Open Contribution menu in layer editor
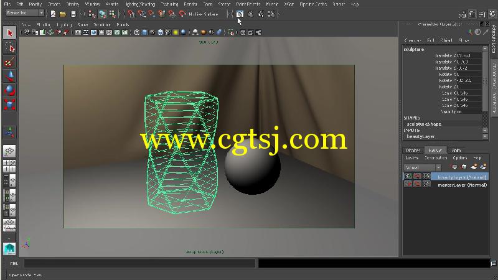Viewport: 498px width, 280px height. click(x=436, y=158)
